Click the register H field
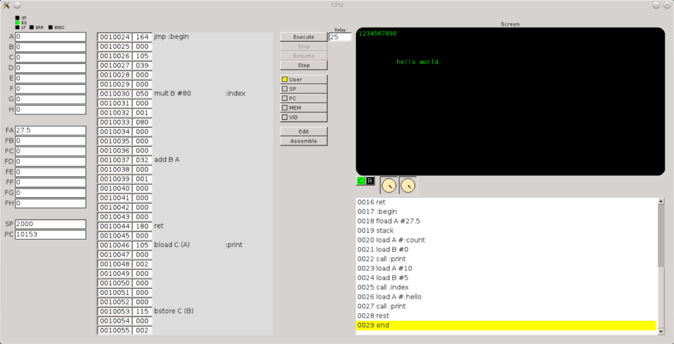The height and width of the screenshot is (344, 674). [51, 109]
